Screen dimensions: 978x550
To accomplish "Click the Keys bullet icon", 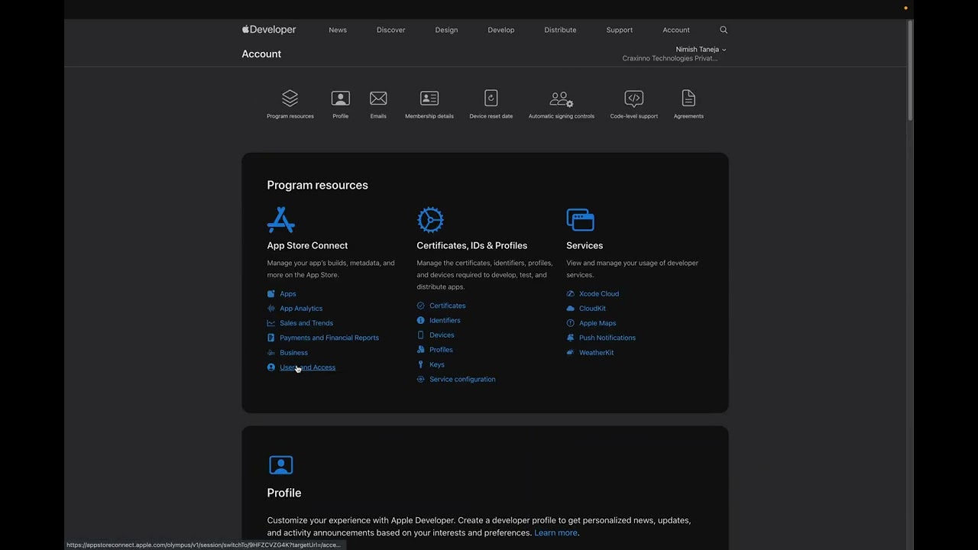I will click(420, 364).
